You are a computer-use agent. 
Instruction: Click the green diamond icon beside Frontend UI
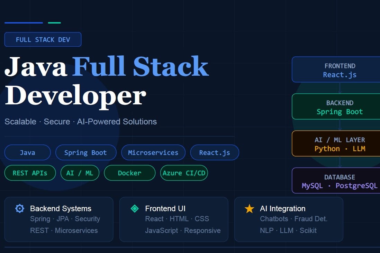135,208
